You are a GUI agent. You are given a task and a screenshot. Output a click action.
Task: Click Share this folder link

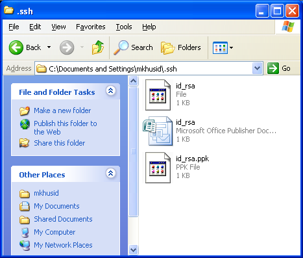[x=60, y=143]
